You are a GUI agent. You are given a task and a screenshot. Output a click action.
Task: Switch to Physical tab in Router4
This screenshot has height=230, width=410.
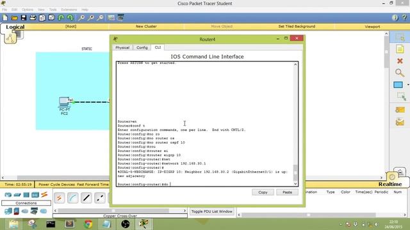coord(122,47)
